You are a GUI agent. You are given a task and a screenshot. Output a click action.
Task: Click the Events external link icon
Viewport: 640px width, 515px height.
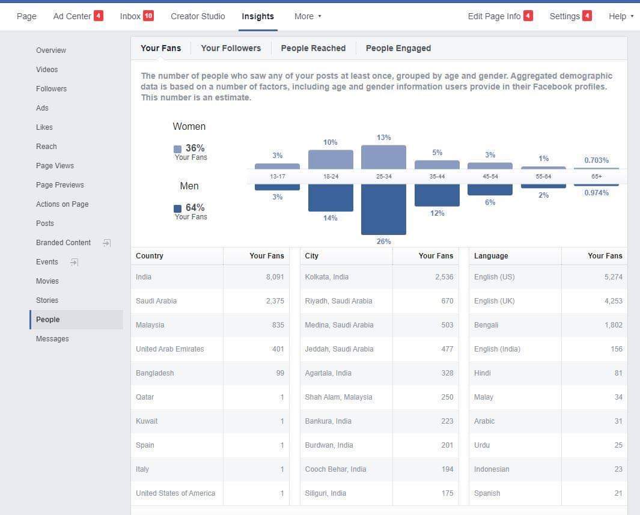pos(74,262)
